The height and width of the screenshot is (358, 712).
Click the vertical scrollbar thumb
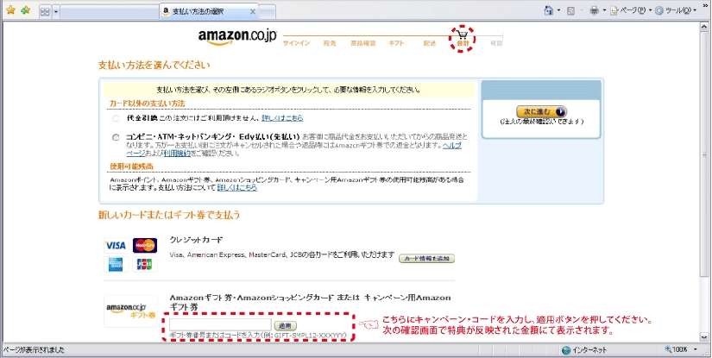coord(705,154)
